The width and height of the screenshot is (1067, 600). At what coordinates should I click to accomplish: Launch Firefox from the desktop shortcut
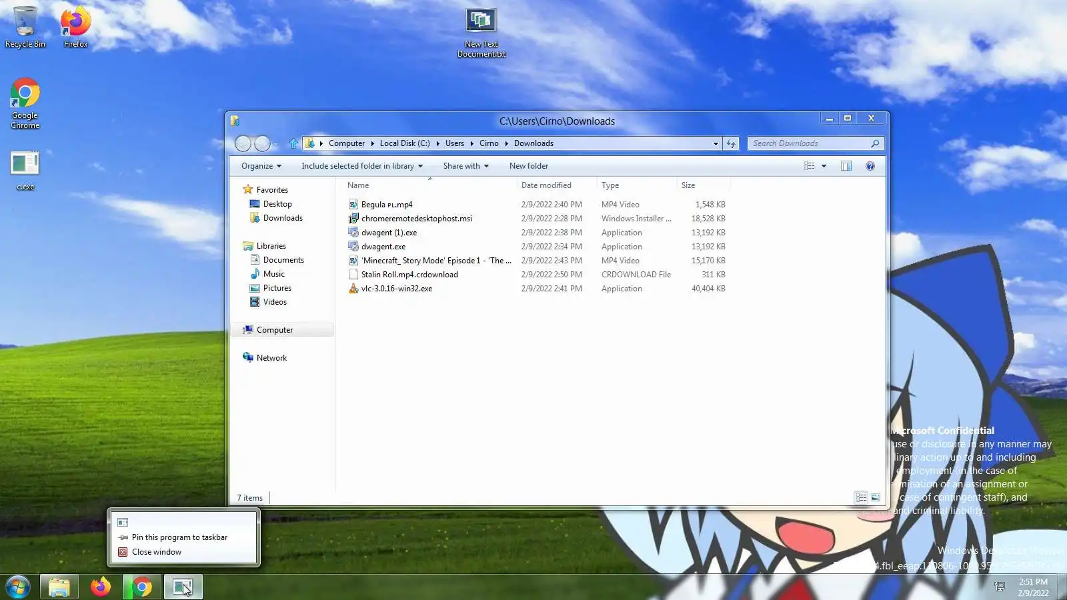pos(75,27)
